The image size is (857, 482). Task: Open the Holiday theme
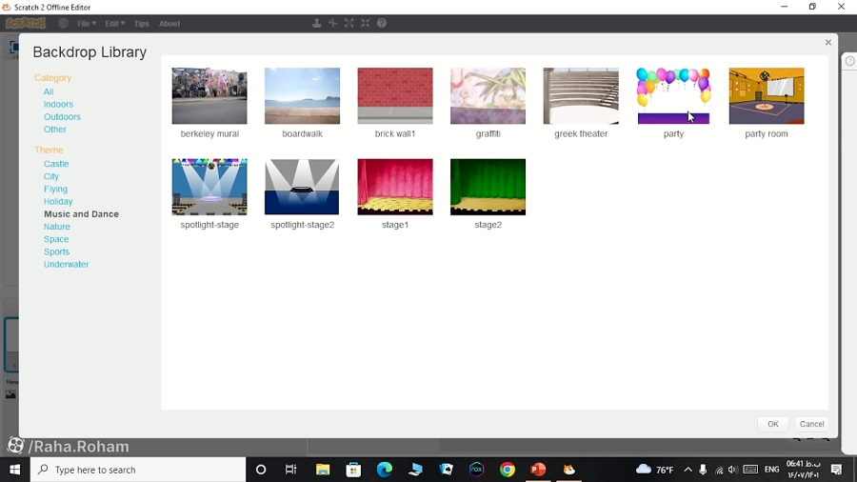pos(58,202)
